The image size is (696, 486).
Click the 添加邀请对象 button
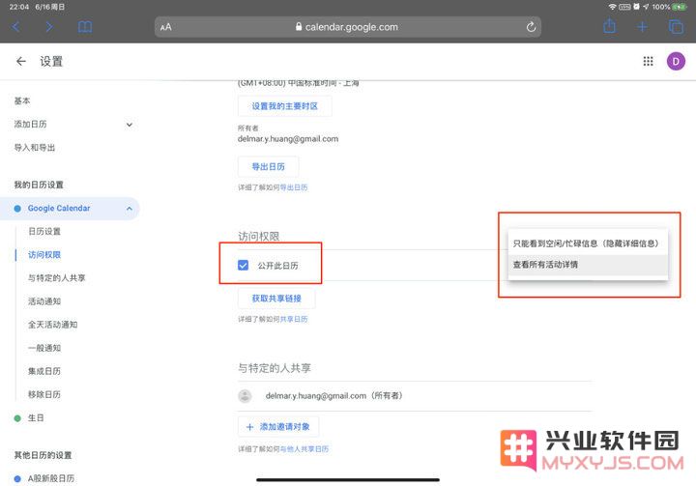[x=278, y=427]
